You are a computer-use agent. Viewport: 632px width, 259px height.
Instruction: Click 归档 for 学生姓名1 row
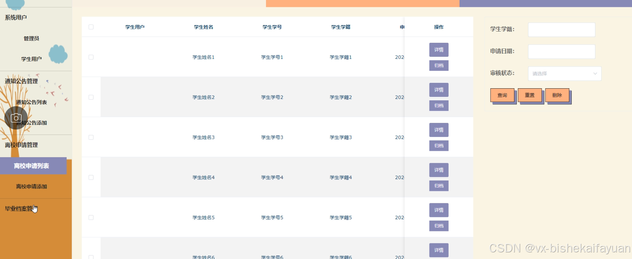point(439,66)
